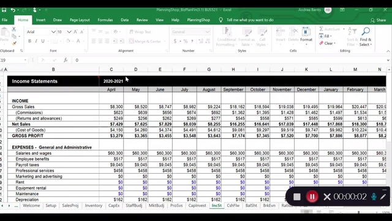Apply Accounting dollar number format

(x=175, y=41)
